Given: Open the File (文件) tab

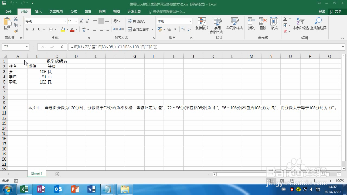Looking at the screenshot, I should coord(8,12).
